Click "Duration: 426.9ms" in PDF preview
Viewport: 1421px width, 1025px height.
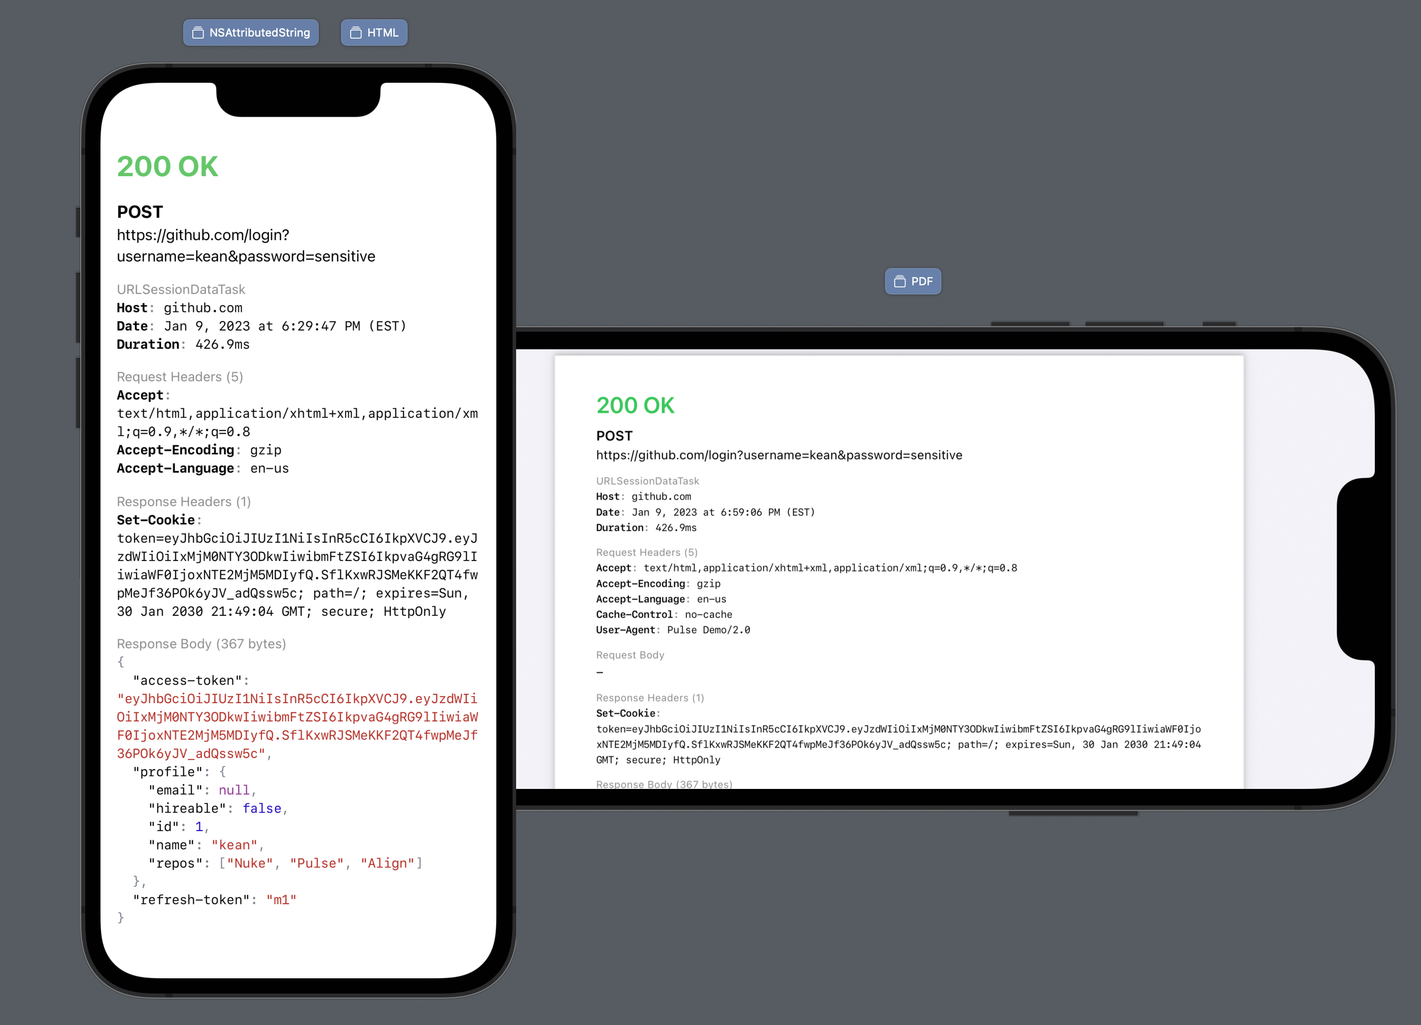coord(646,528)
